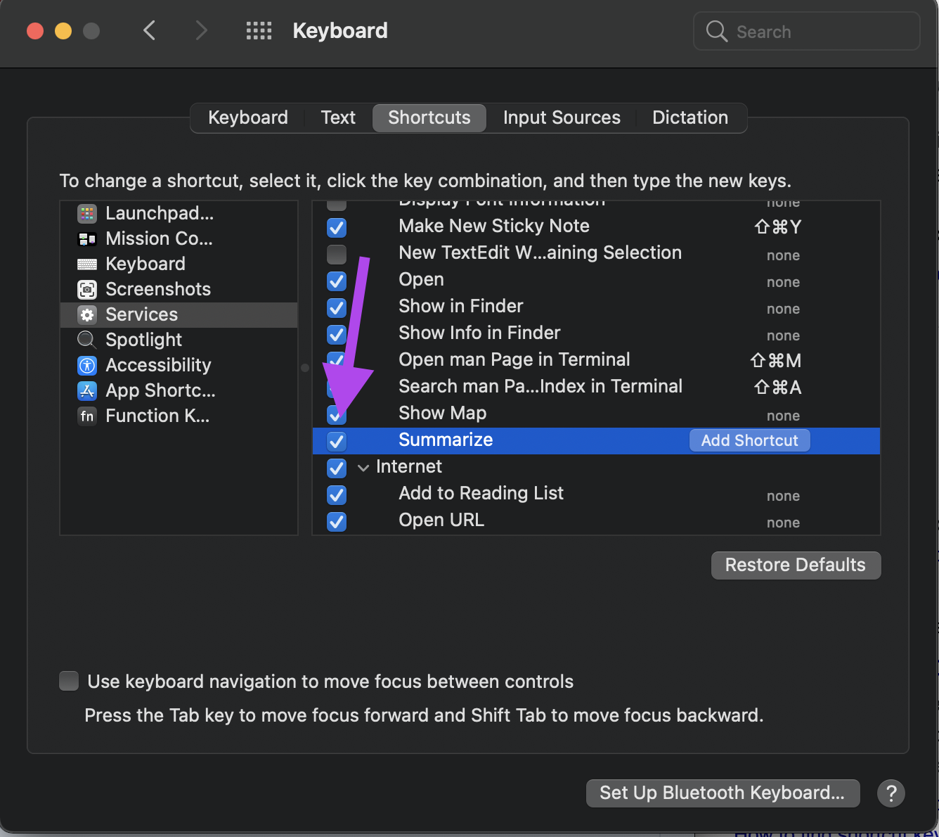Viewport: 939px width, 837px height.
Task: Enable New TextEdit Window Containing Selection checkbox
Action: click(337, 254)
